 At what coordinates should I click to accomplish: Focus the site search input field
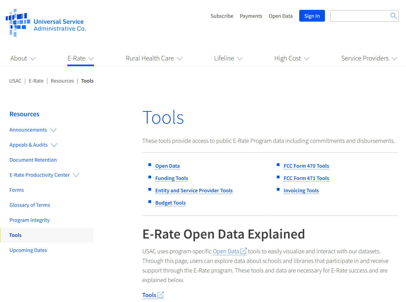359,16
